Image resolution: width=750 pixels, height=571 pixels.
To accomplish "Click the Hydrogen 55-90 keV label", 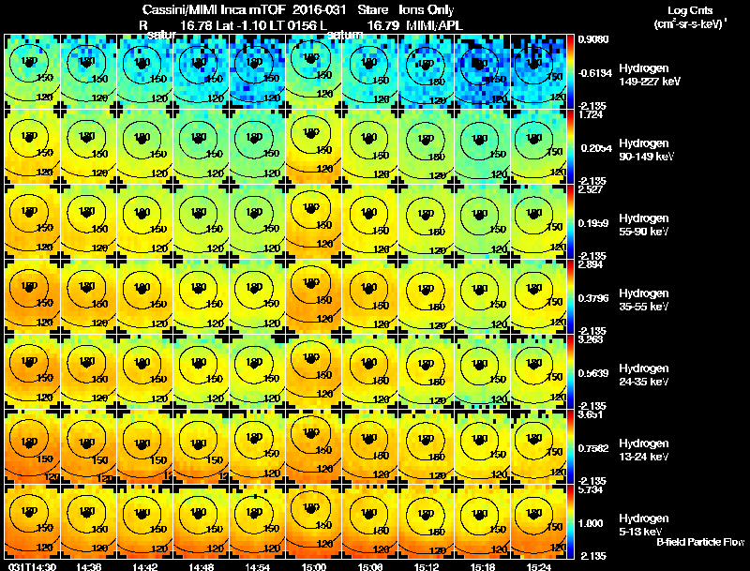I will [x=644, y=225].
